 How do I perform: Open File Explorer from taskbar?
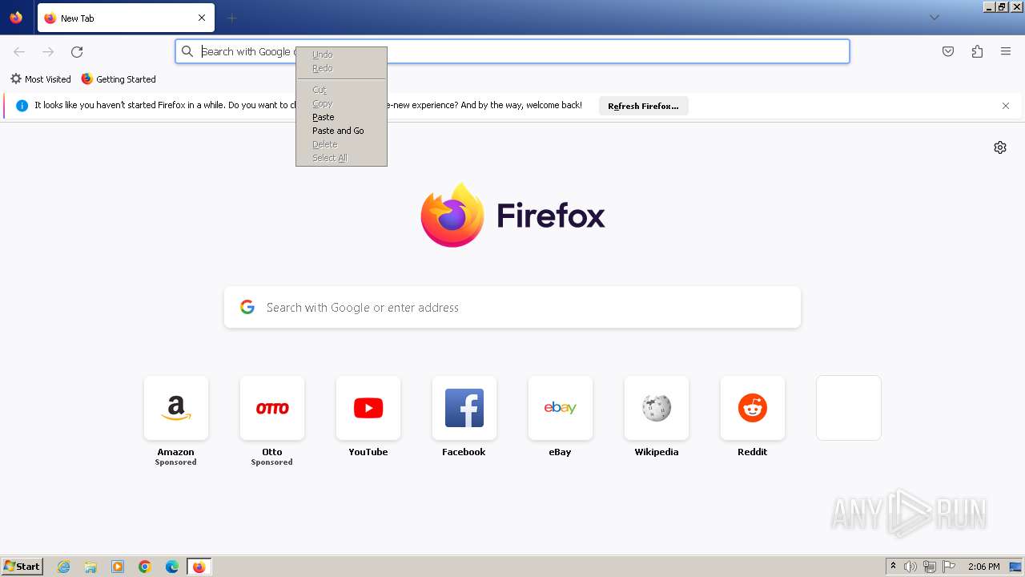coord(90,567)
